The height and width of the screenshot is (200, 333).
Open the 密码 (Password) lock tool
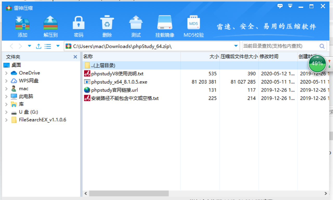click(79, 23)
